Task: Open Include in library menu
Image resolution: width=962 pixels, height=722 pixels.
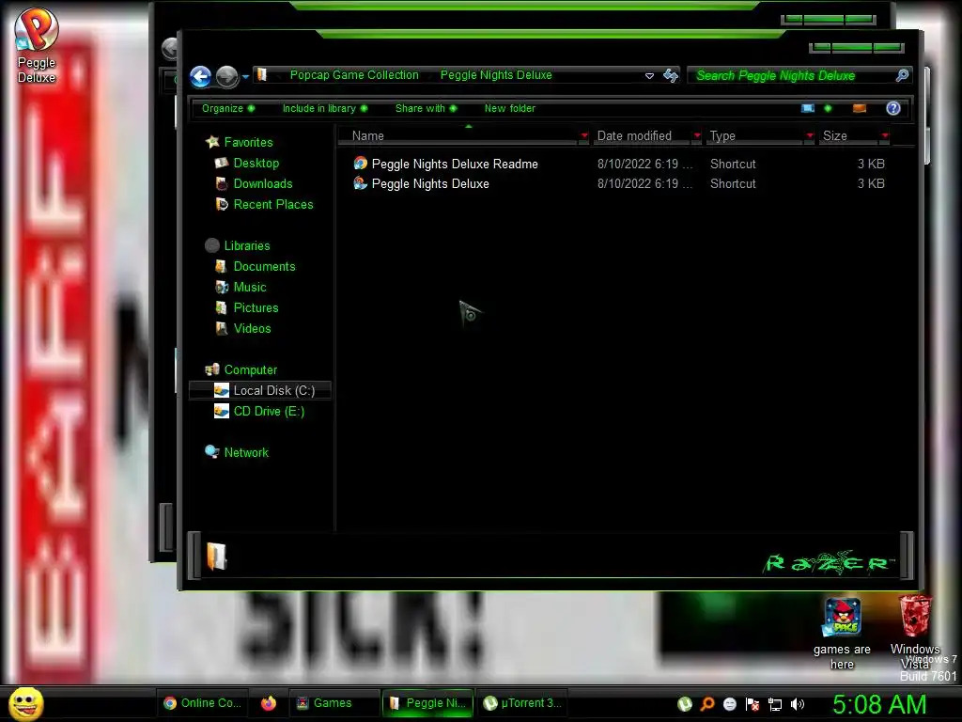Action: 324,108
